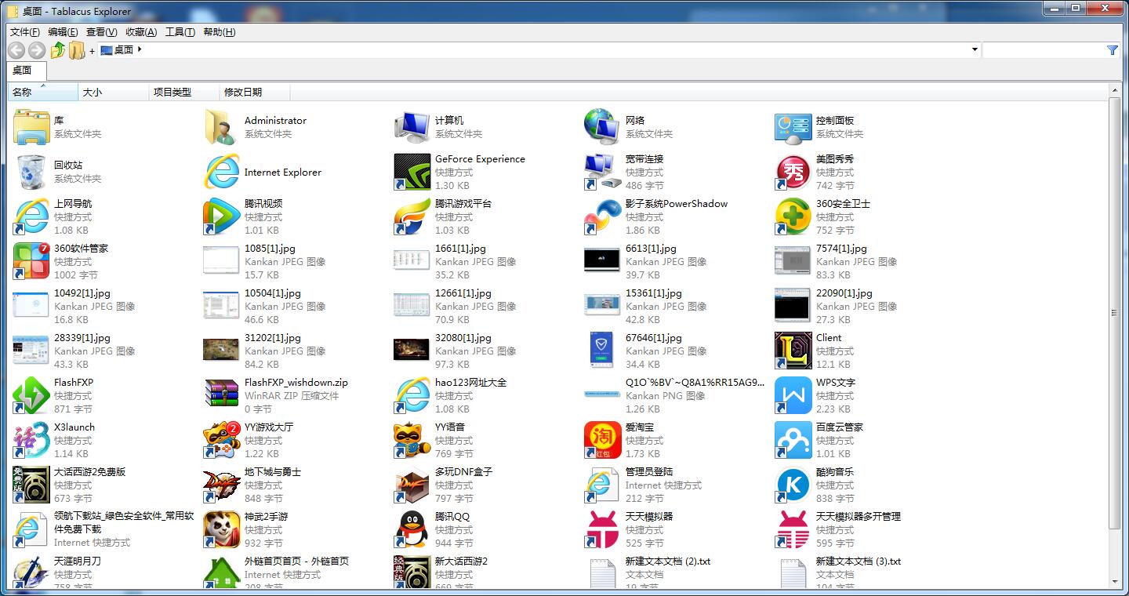Select the 6613[1].jpg thumbnail
Screen dimensions: 1129x596
click(603, 260)
